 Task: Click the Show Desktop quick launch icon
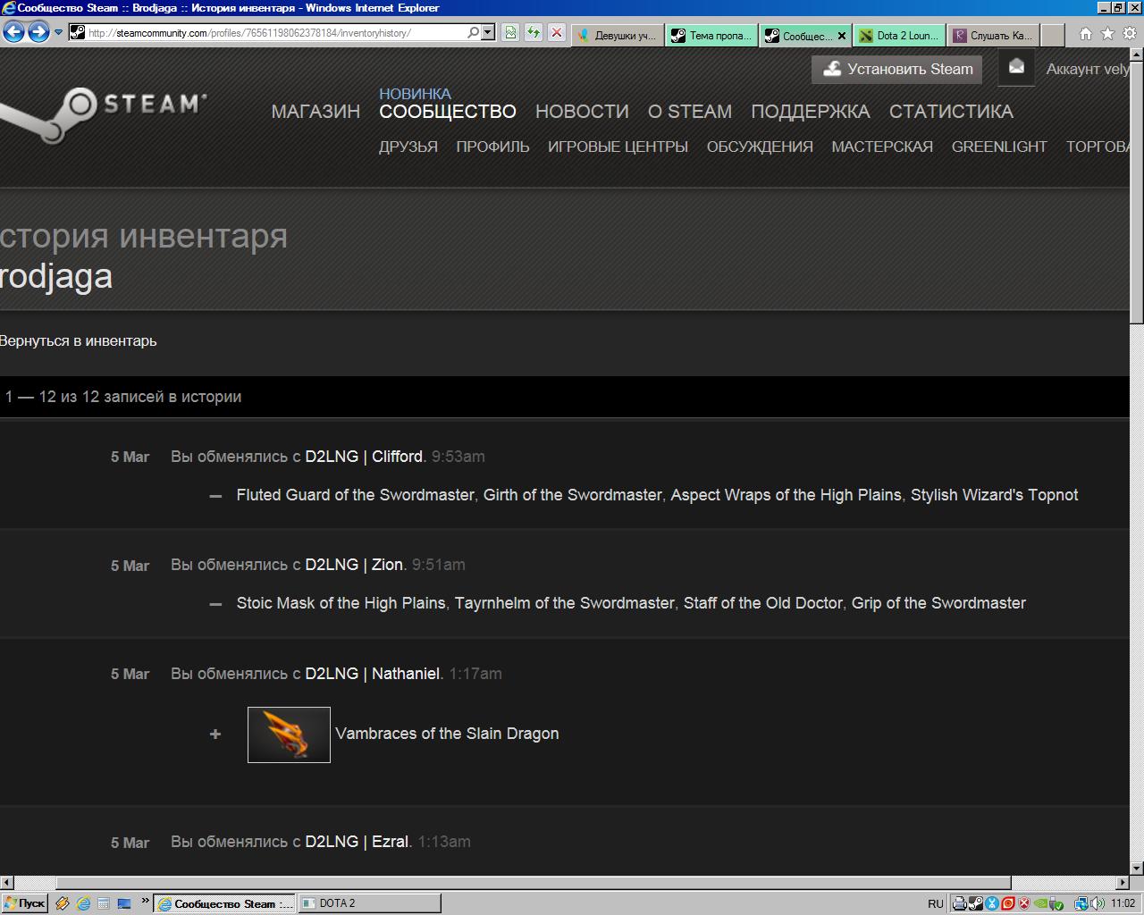click(124, 903)
